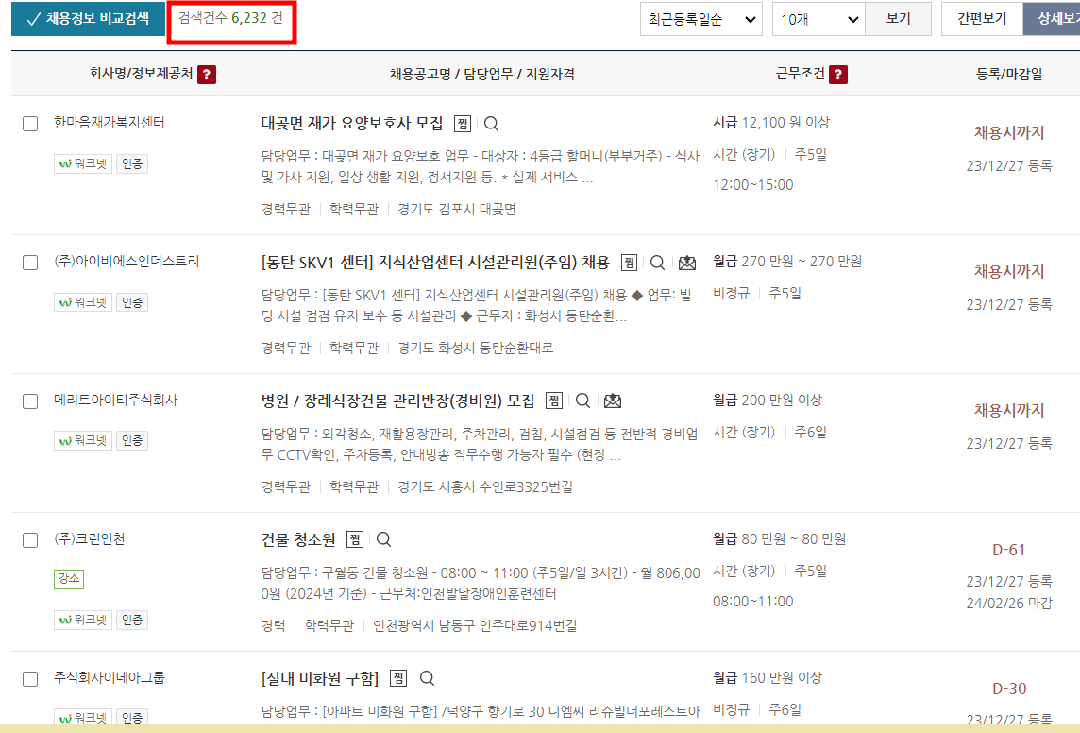Click 워크넷 badge under 한마음재가복지센터

tap(82, 163)
